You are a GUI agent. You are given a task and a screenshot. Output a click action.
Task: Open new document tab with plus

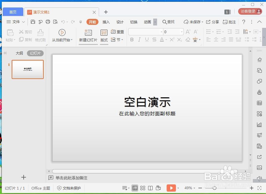106,12
